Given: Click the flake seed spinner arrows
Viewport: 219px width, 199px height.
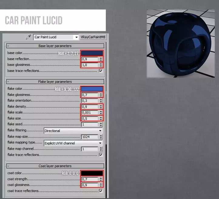Looking at the screenshot, I should (x=101, y=124).
